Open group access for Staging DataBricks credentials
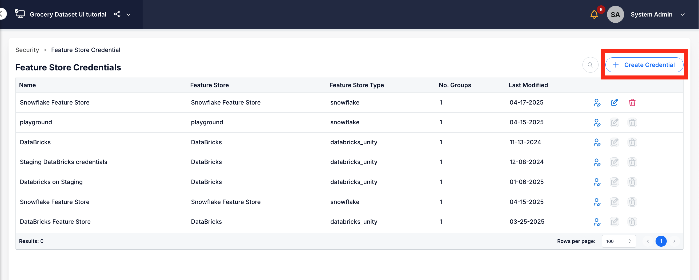This screenshot has height=280, width=699. 597,162
